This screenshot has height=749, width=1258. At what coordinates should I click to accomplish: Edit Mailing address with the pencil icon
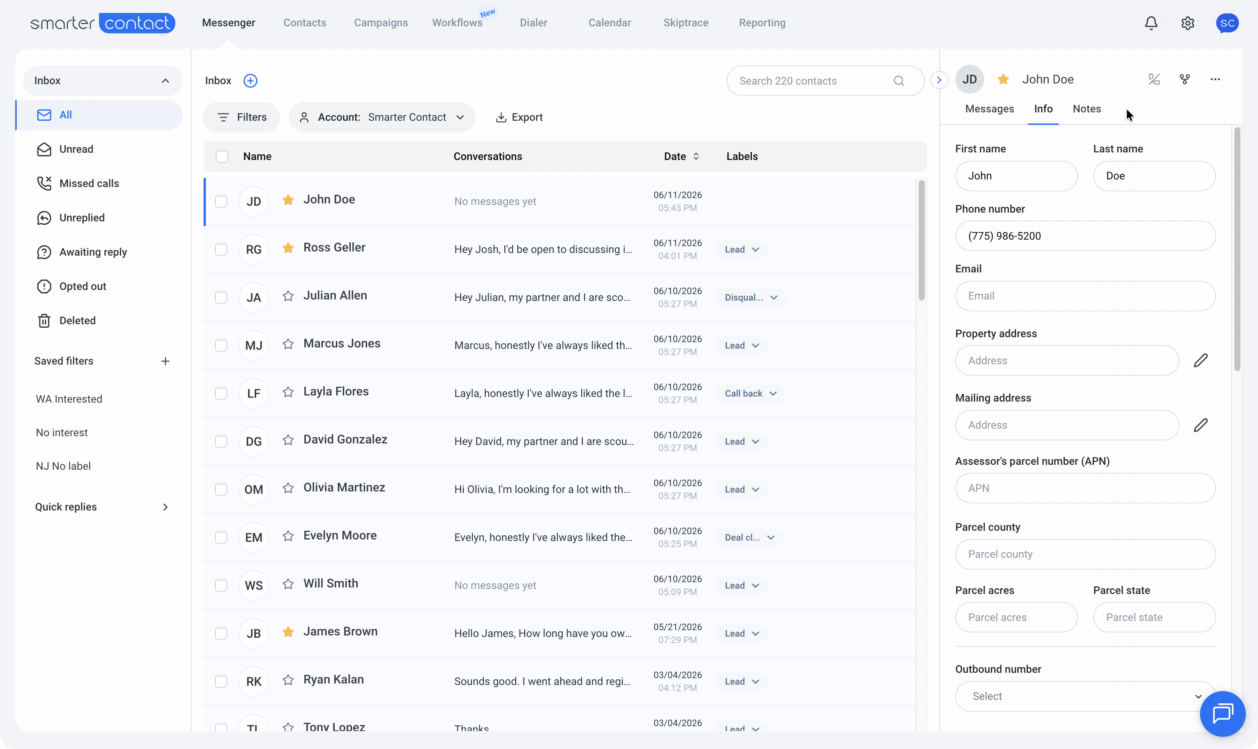tap(1200, 425)
